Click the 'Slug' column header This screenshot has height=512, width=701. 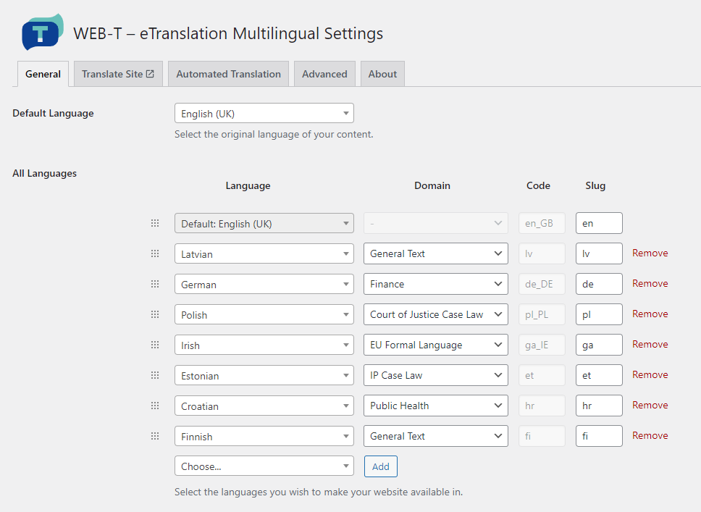(x=595, y=185)
